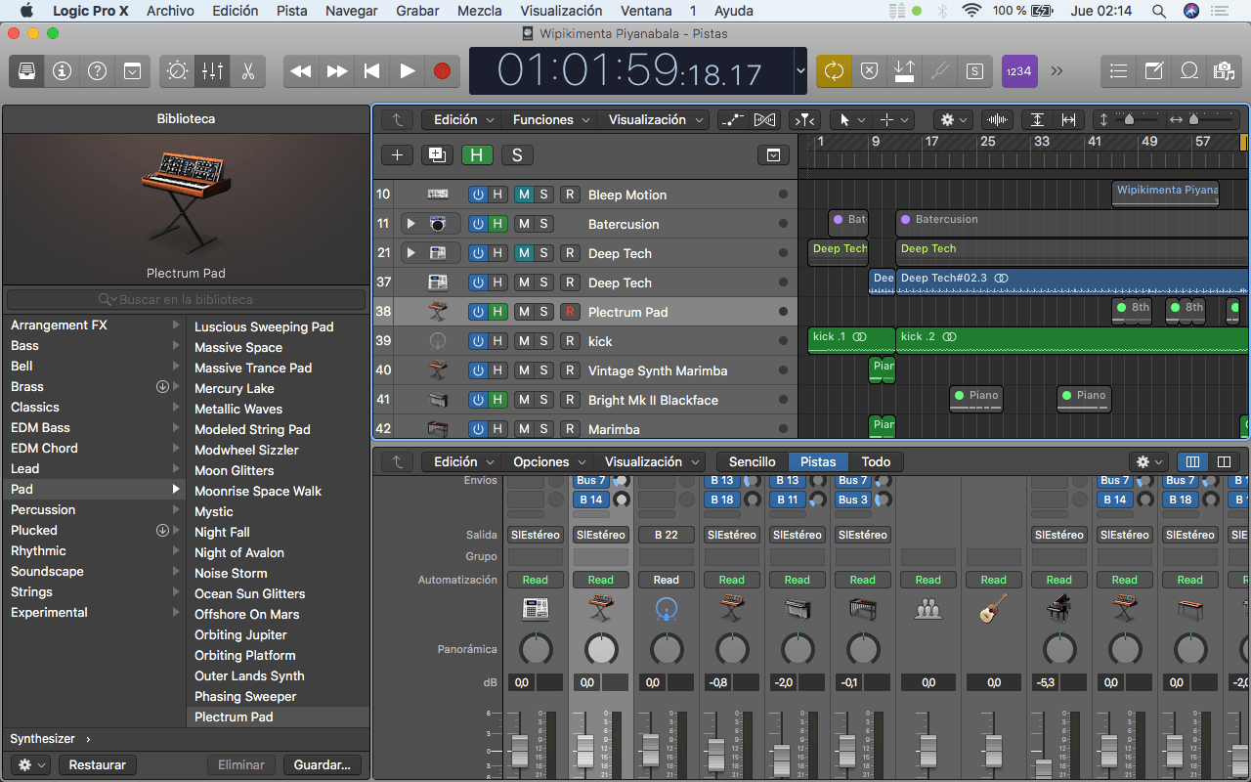Toggle Catch playhead button

tap(804, 119)
